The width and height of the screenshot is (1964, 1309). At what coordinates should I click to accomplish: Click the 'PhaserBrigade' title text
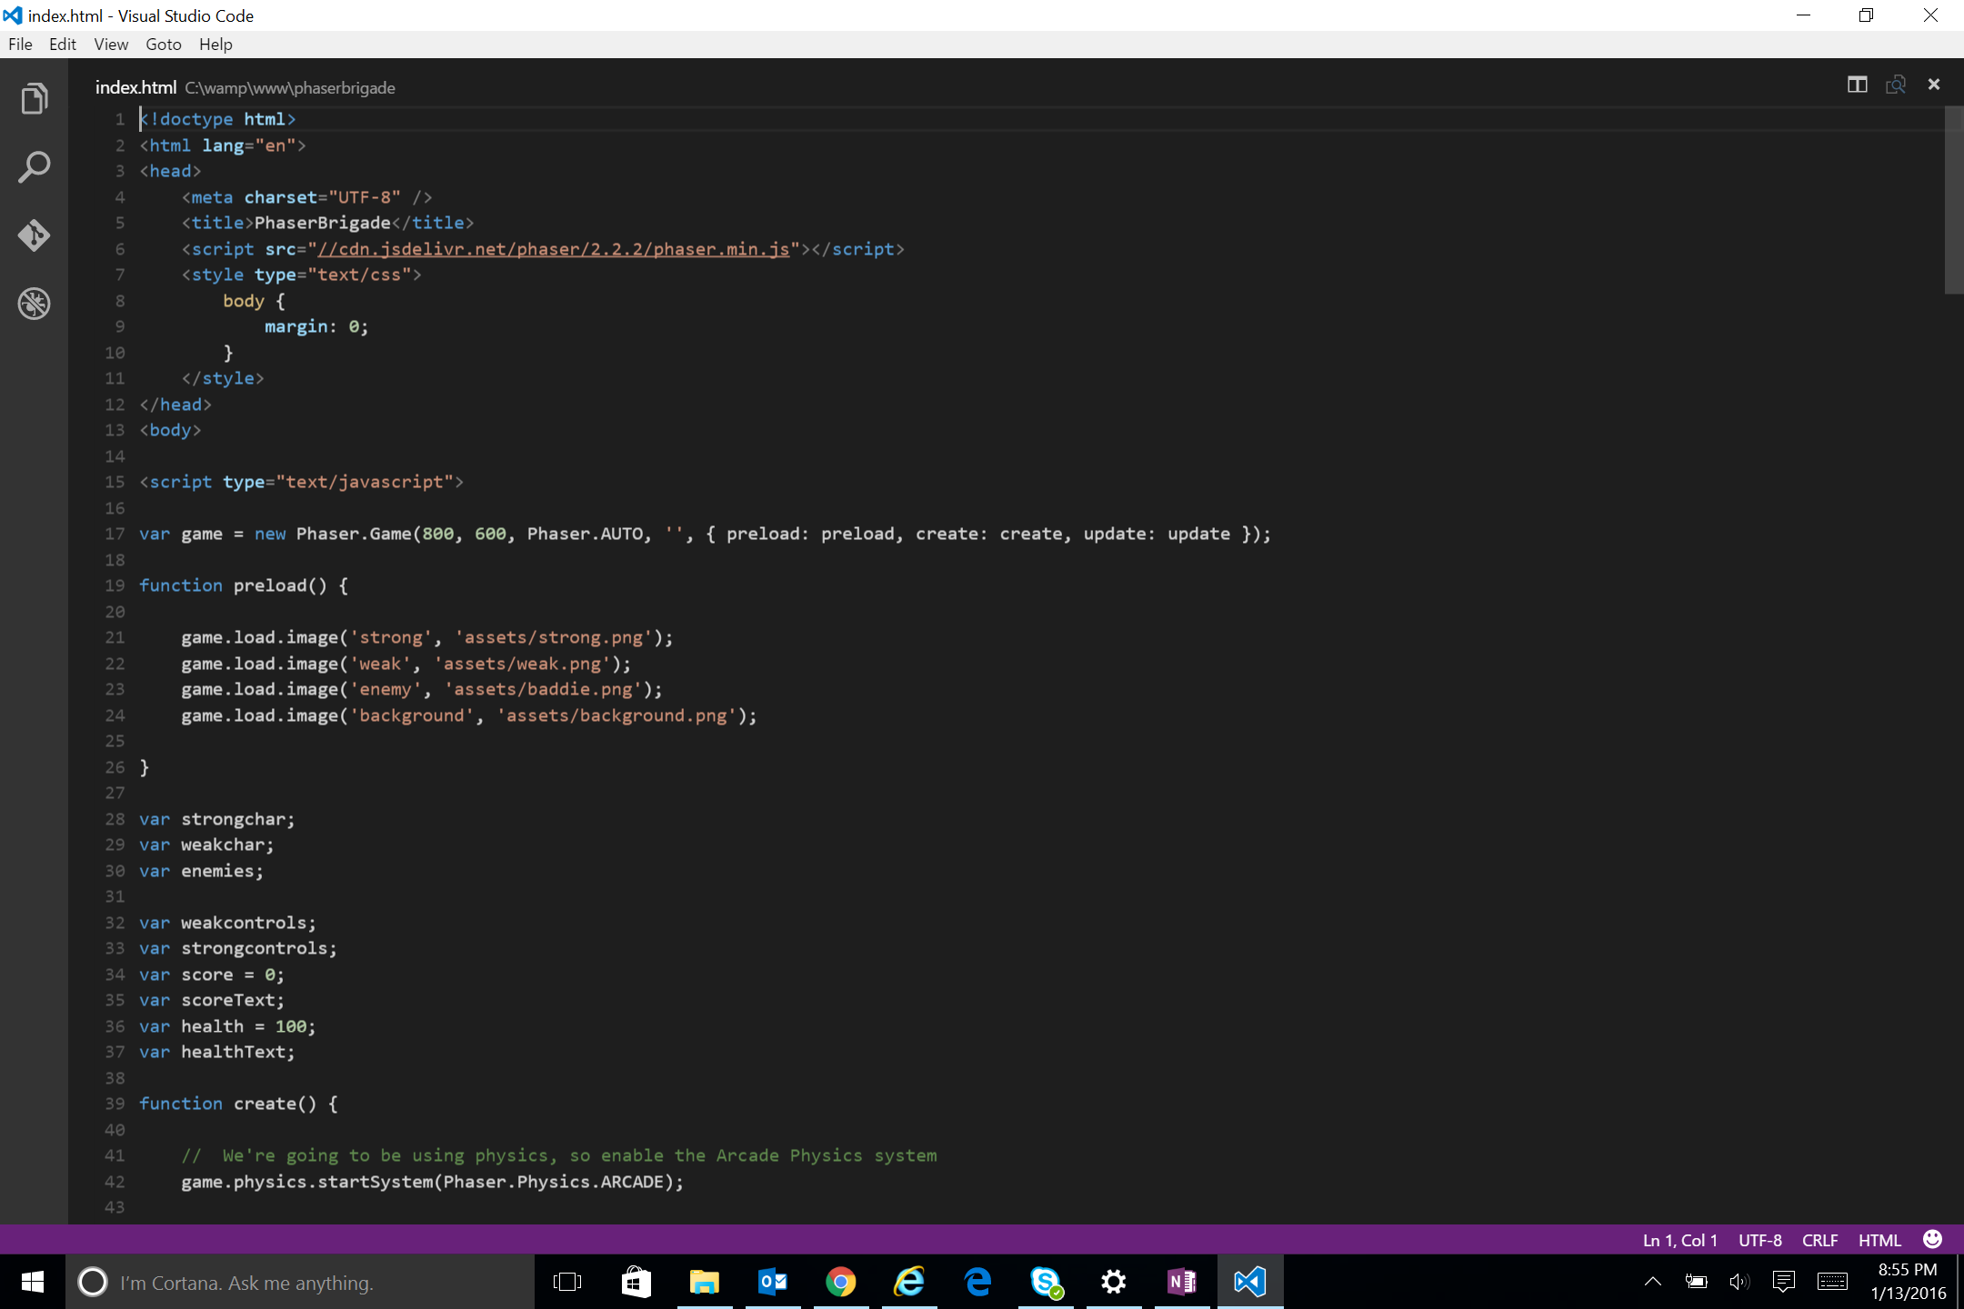(322, 223)
